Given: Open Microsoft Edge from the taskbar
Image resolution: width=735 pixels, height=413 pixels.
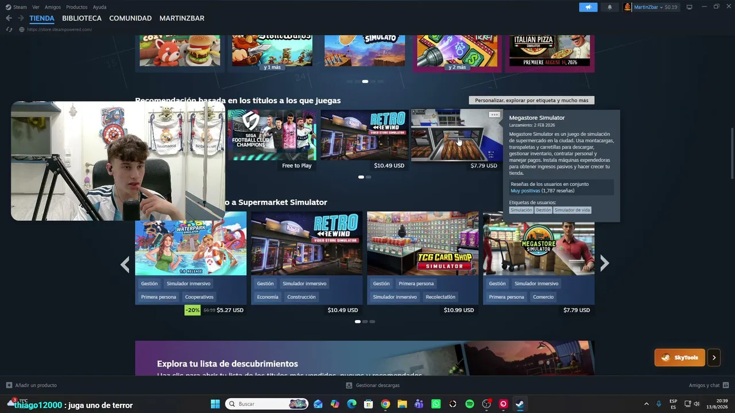Looking at the screenshot, I should [351, 404].
